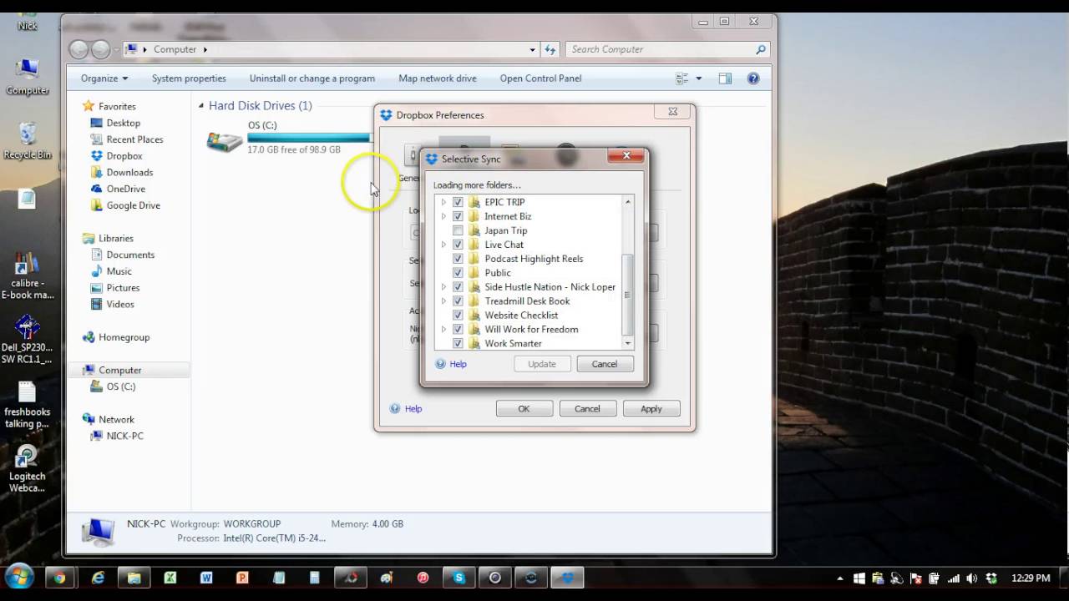
Task: Uncheck the Work Smarter folder
Action: pos(458,343)
